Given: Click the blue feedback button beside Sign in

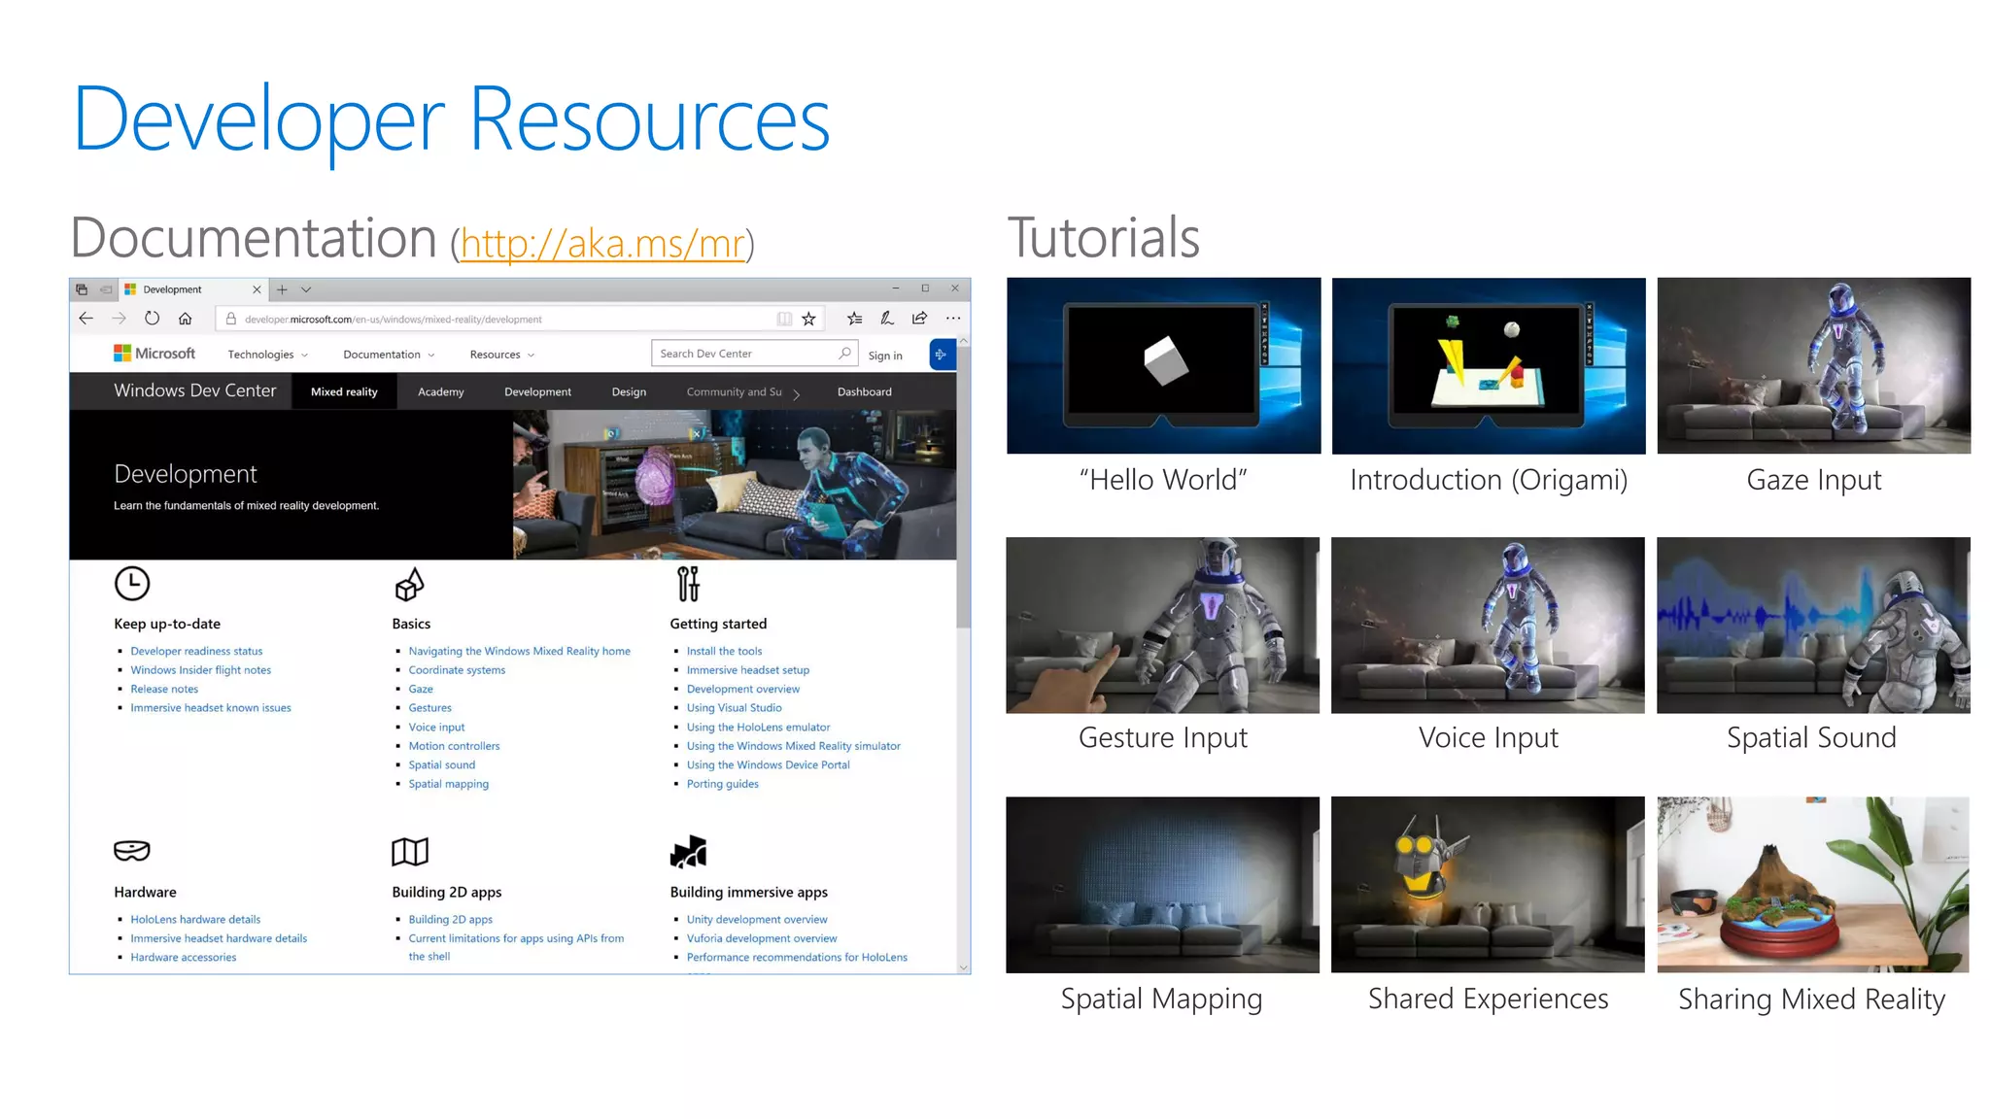Looking at the screenshot, I should click(x=941, y=355).
